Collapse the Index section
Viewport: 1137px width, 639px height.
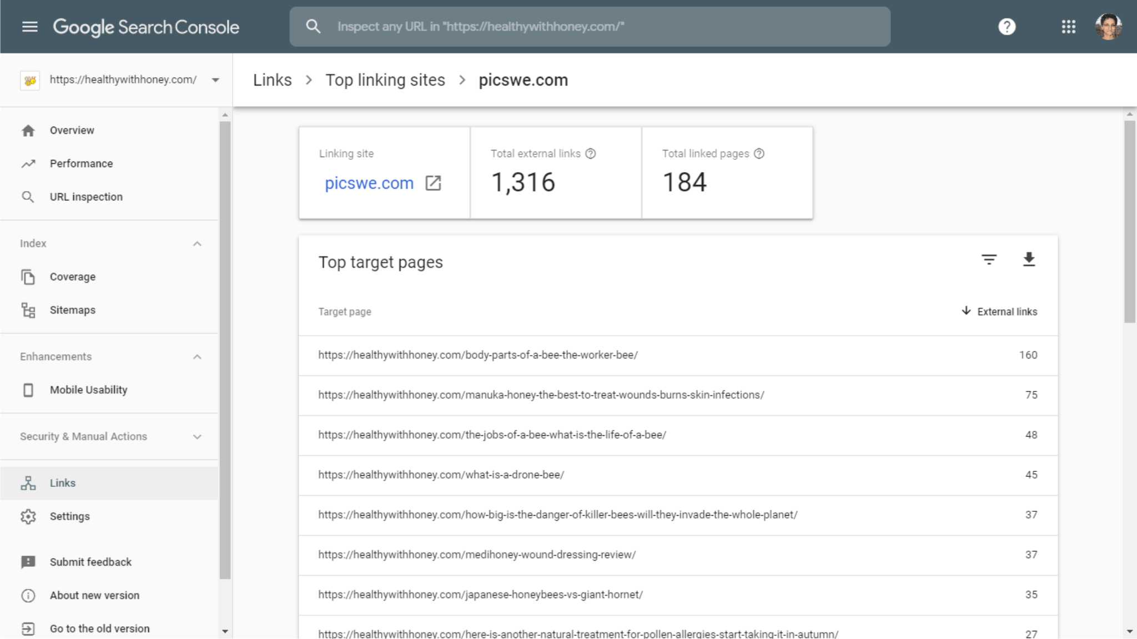pos(197,244)
